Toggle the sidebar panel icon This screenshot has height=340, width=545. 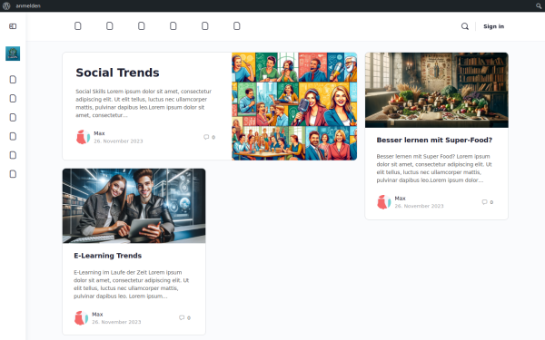coord(13,26)
